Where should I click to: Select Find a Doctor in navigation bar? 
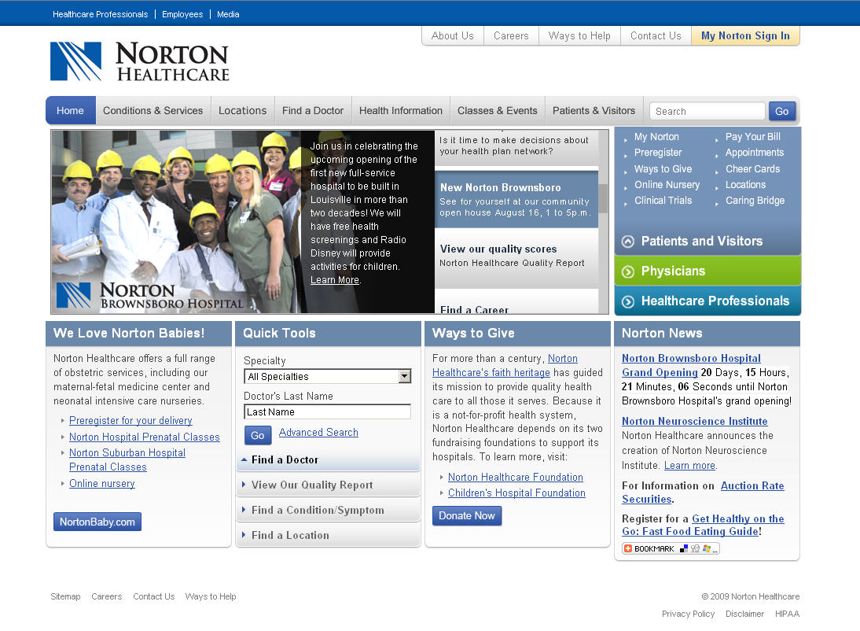(x=313, y=110)
